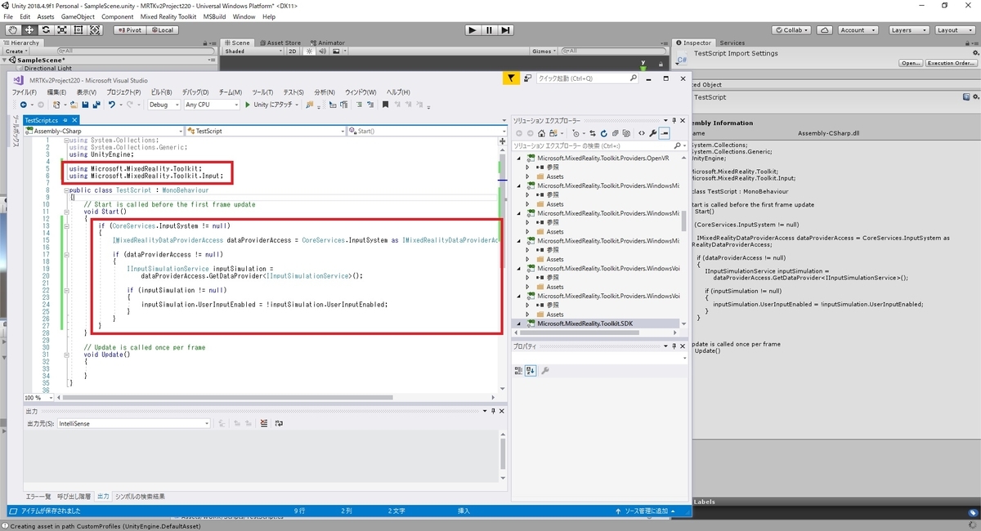Screen dimensions: 981x531
Task: Click Solution Explorer Collapse All icon
Action: [x=615, y=133]
